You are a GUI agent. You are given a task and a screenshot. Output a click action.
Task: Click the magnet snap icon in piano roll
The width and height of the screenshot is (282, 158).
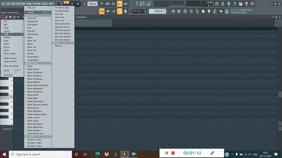click(x=10, y=17)
